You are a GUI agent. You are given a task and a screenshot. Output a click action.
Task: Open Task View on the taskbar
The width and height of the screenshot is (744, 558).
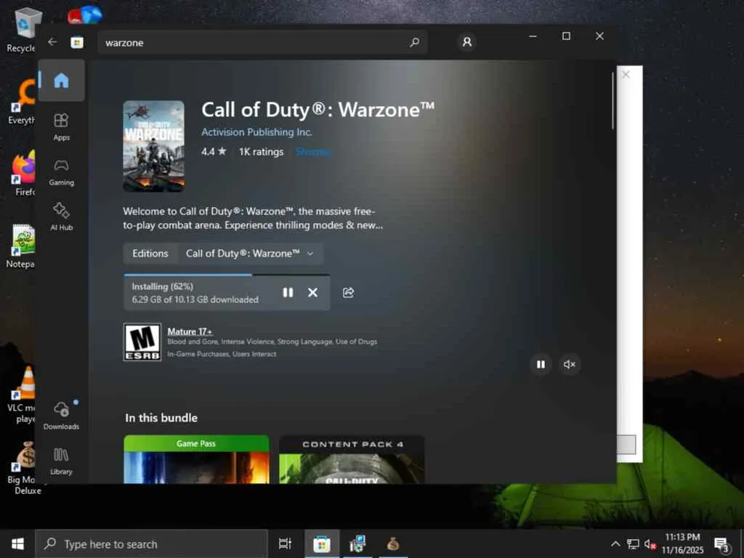pos(285,543)
